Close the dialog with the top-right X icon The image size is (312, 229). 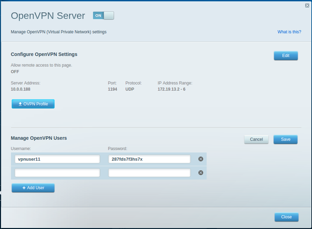click(x=307, y=5)
